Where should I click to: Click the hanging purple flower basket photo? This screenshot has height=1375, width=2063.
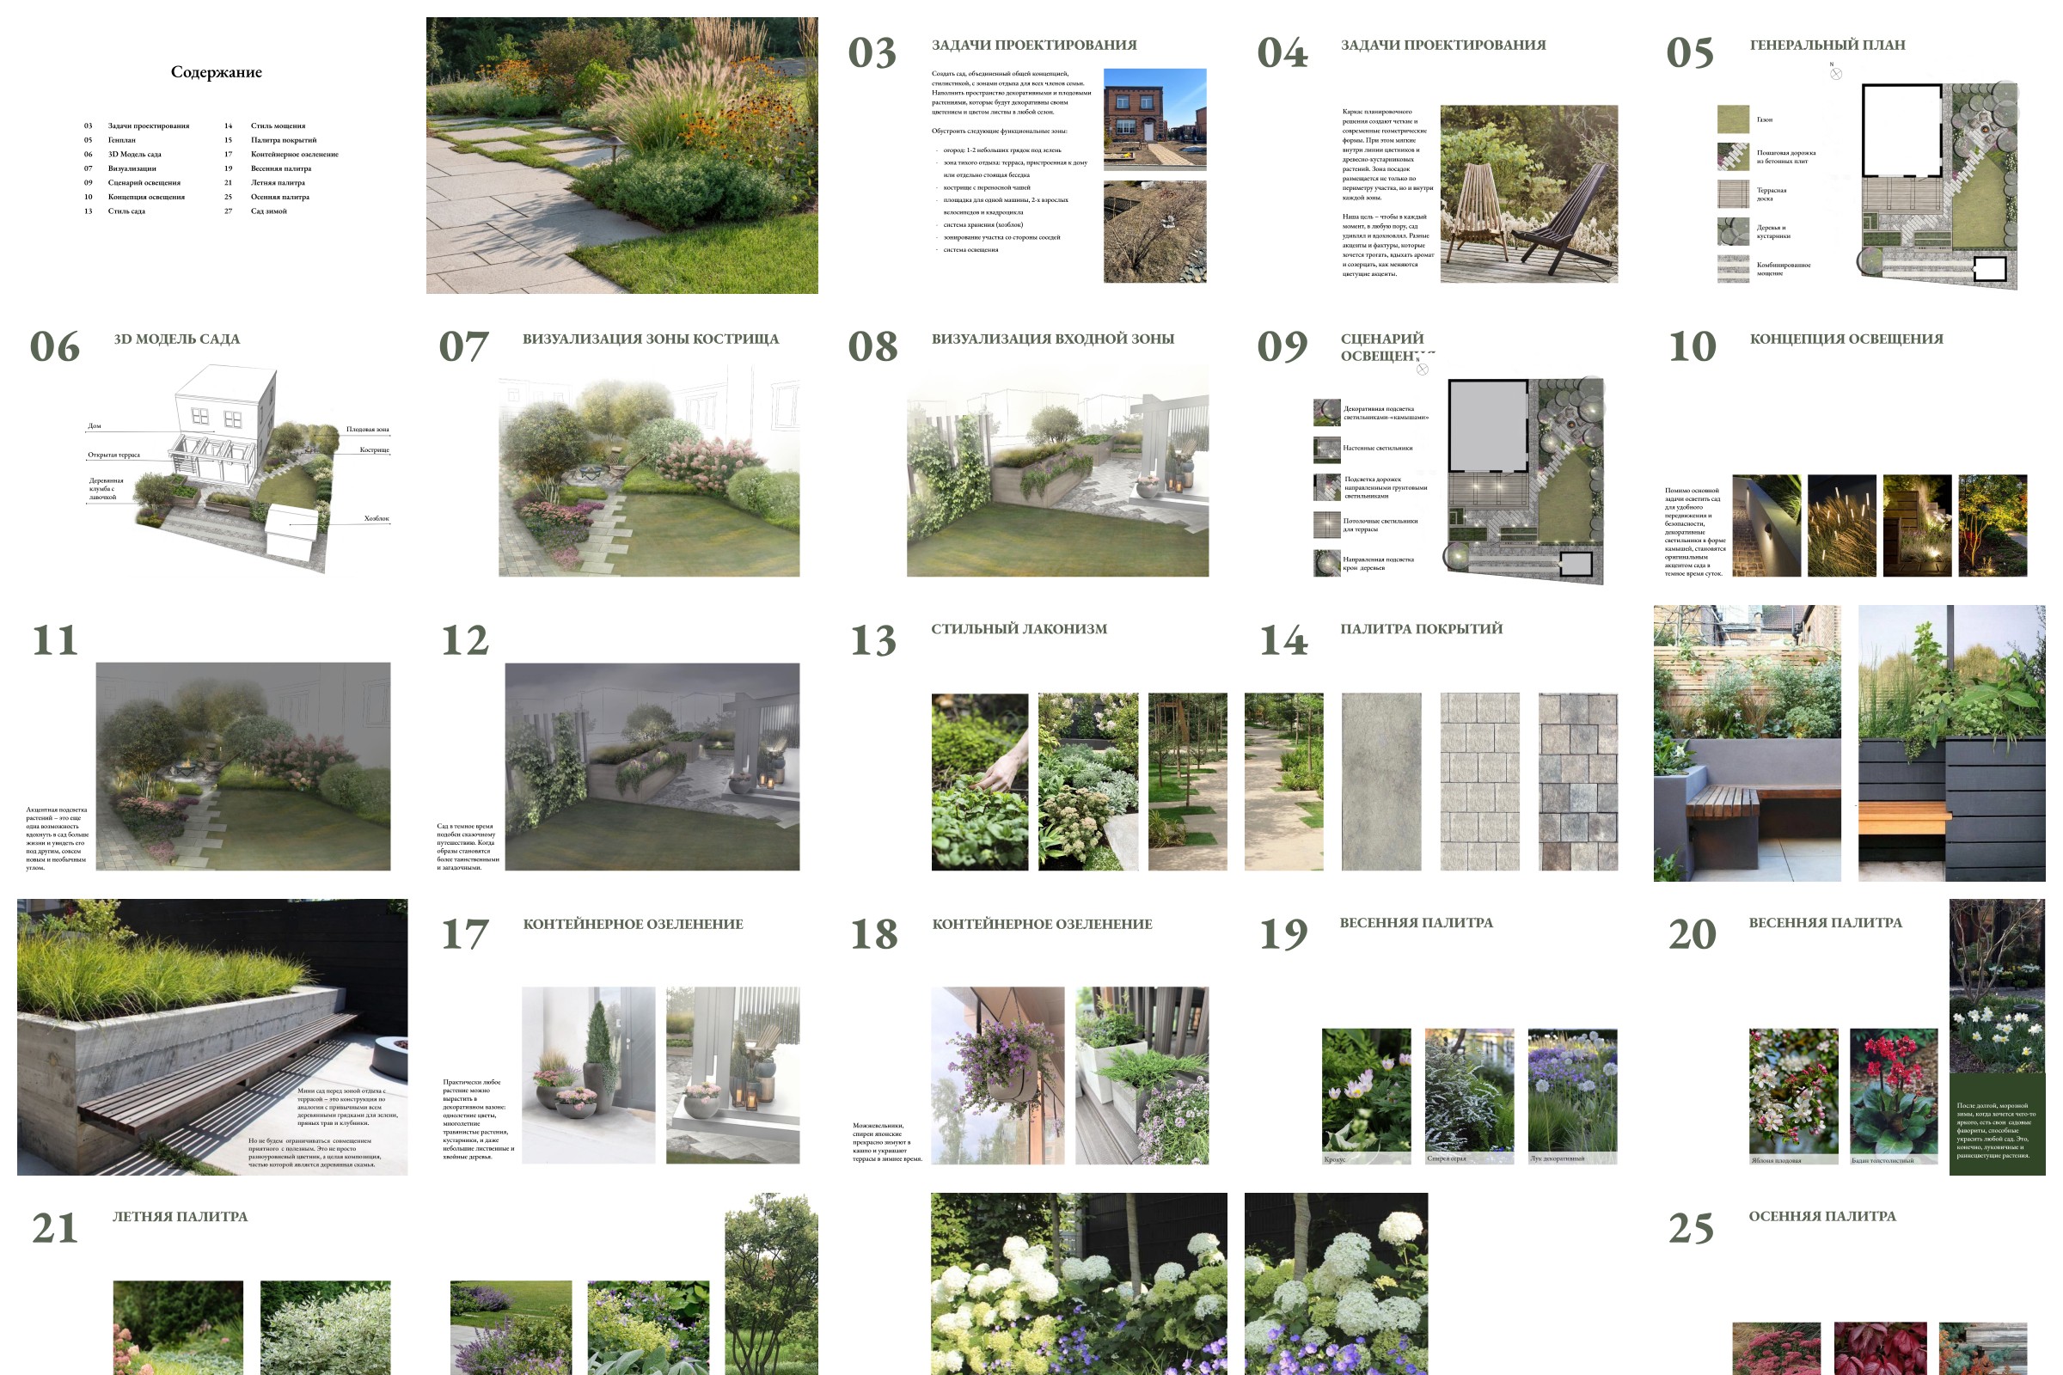[x=997, y=1075]
